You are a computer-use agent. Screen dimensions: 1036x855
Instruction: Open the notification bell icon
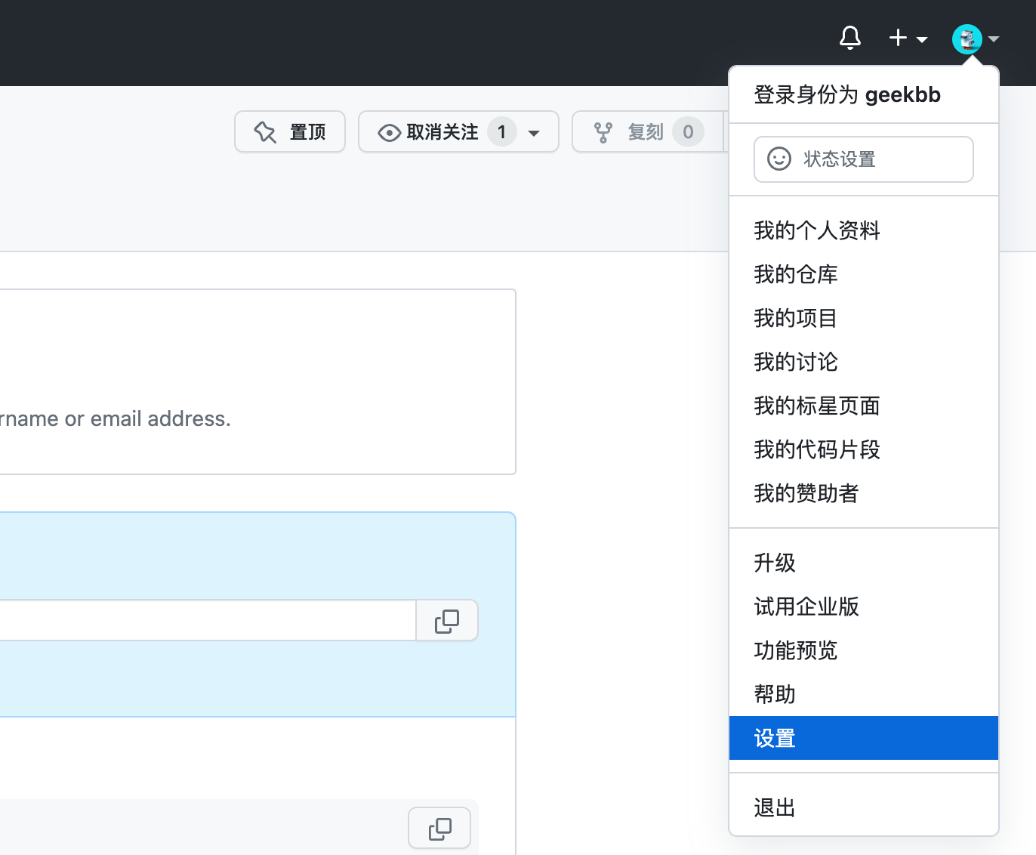point(849,38)
